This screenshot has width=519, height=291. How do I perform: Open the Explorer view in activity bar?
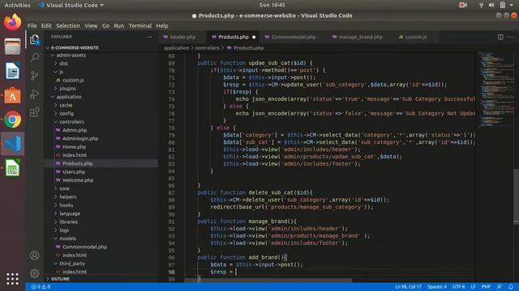(x=34, y=40)
